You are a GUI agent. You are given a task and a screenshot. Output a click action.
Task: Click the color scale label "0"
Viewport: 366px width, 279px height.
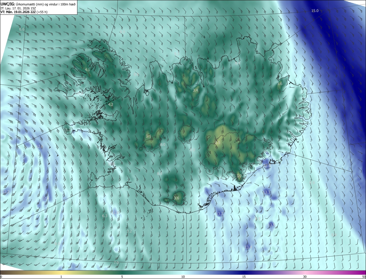click(x=1, y=277)
